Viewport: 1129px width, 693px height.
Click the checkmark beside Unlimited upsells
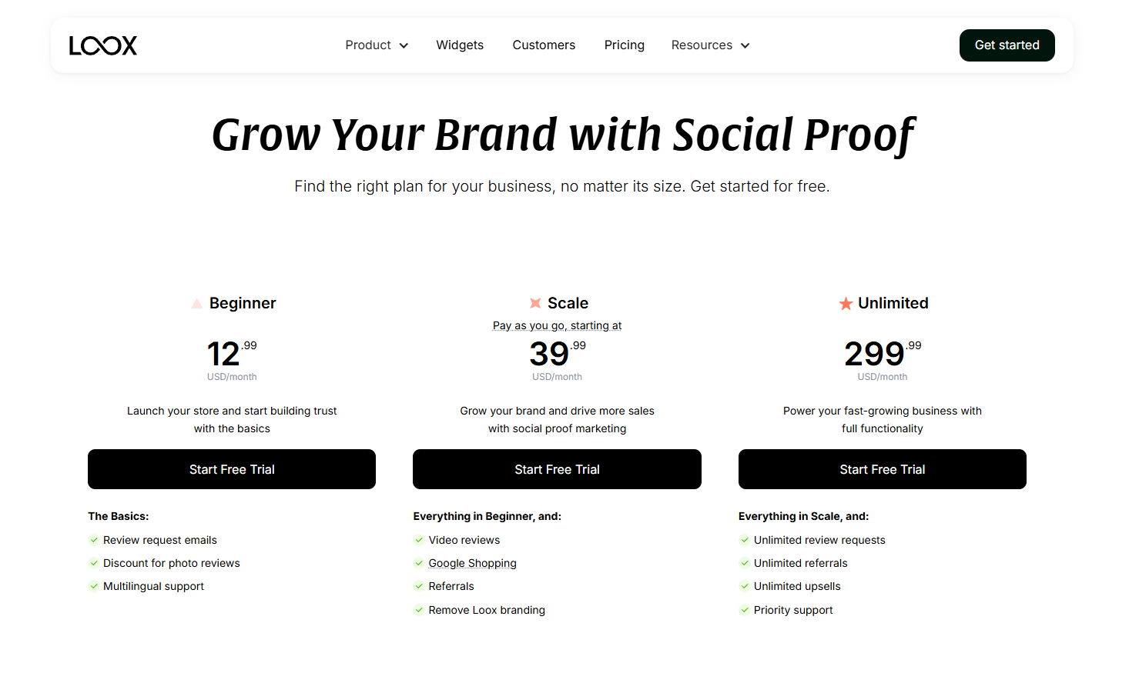click(744, 585)
